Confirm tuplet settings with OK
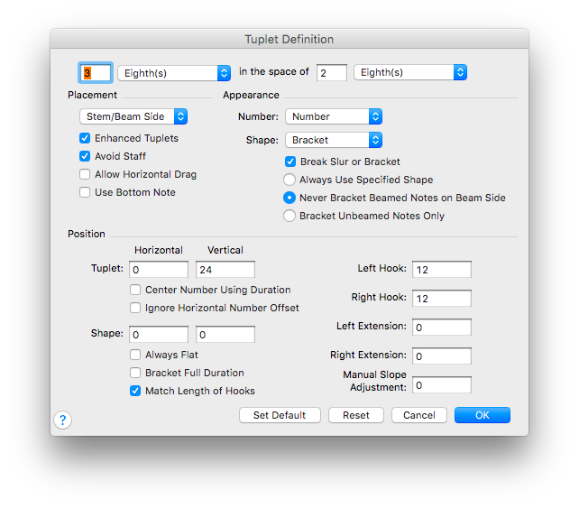Image resolution: width=579 pixels, height=508 pixels. pos(482,415)
